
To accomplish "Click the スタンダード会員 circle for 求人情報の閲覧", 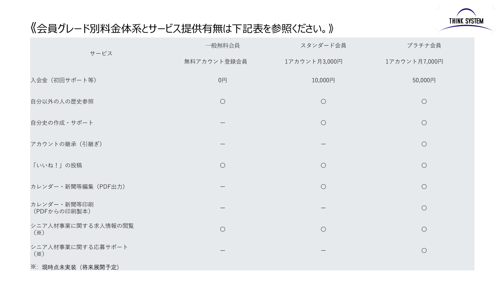I will (323, 229).
